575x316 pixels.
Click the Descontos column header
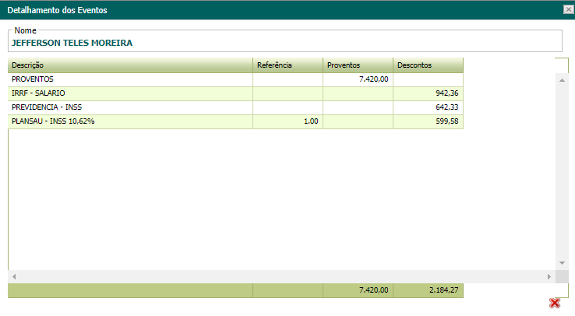coord(428,65)
